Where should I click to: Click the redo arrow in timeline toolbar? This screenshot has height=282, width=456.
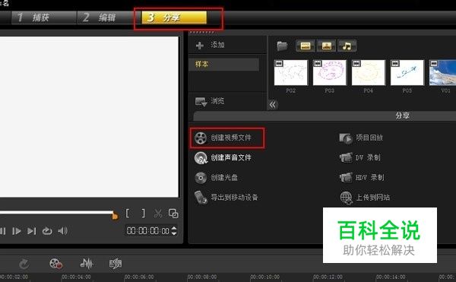[24, 264]
